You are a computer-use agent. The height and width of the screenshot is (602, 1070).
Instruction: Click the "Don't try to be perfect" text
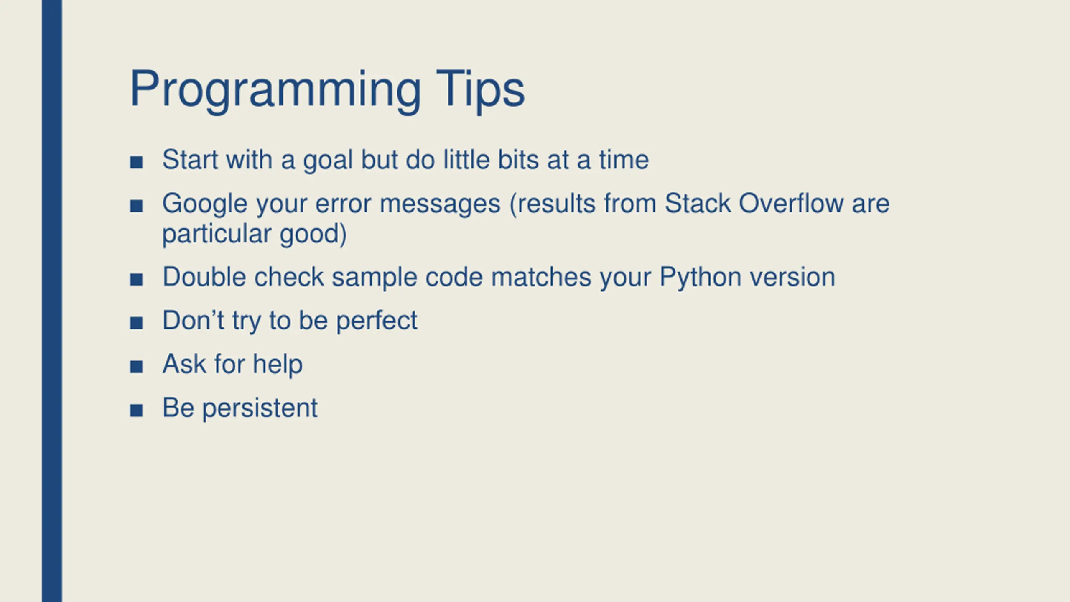coord(290,321)
